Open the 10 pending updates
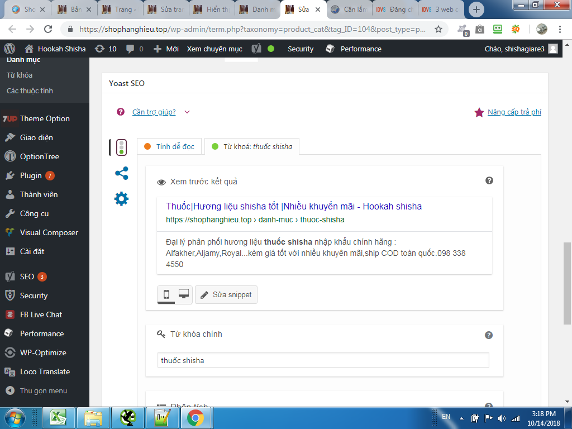The image size is (572, 429). tap(106, 49)
